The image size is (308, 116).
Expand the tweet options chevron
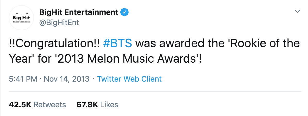(298, 11)
